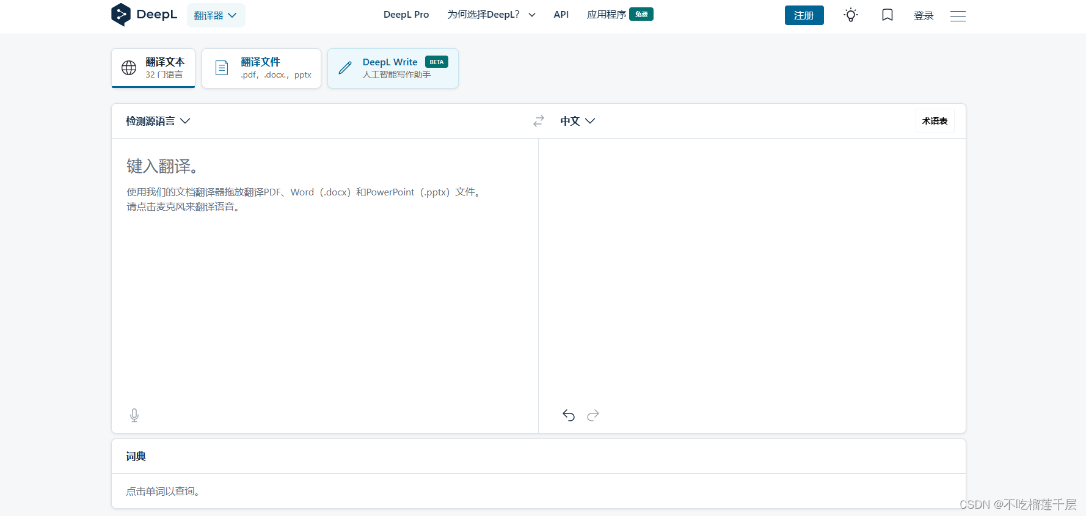Toggle dark mode with the lightbulb icon

(851, 15)
